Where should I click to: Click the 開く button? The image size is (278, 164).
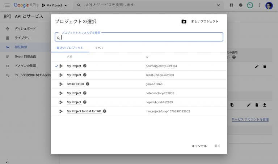pos(217,146)
